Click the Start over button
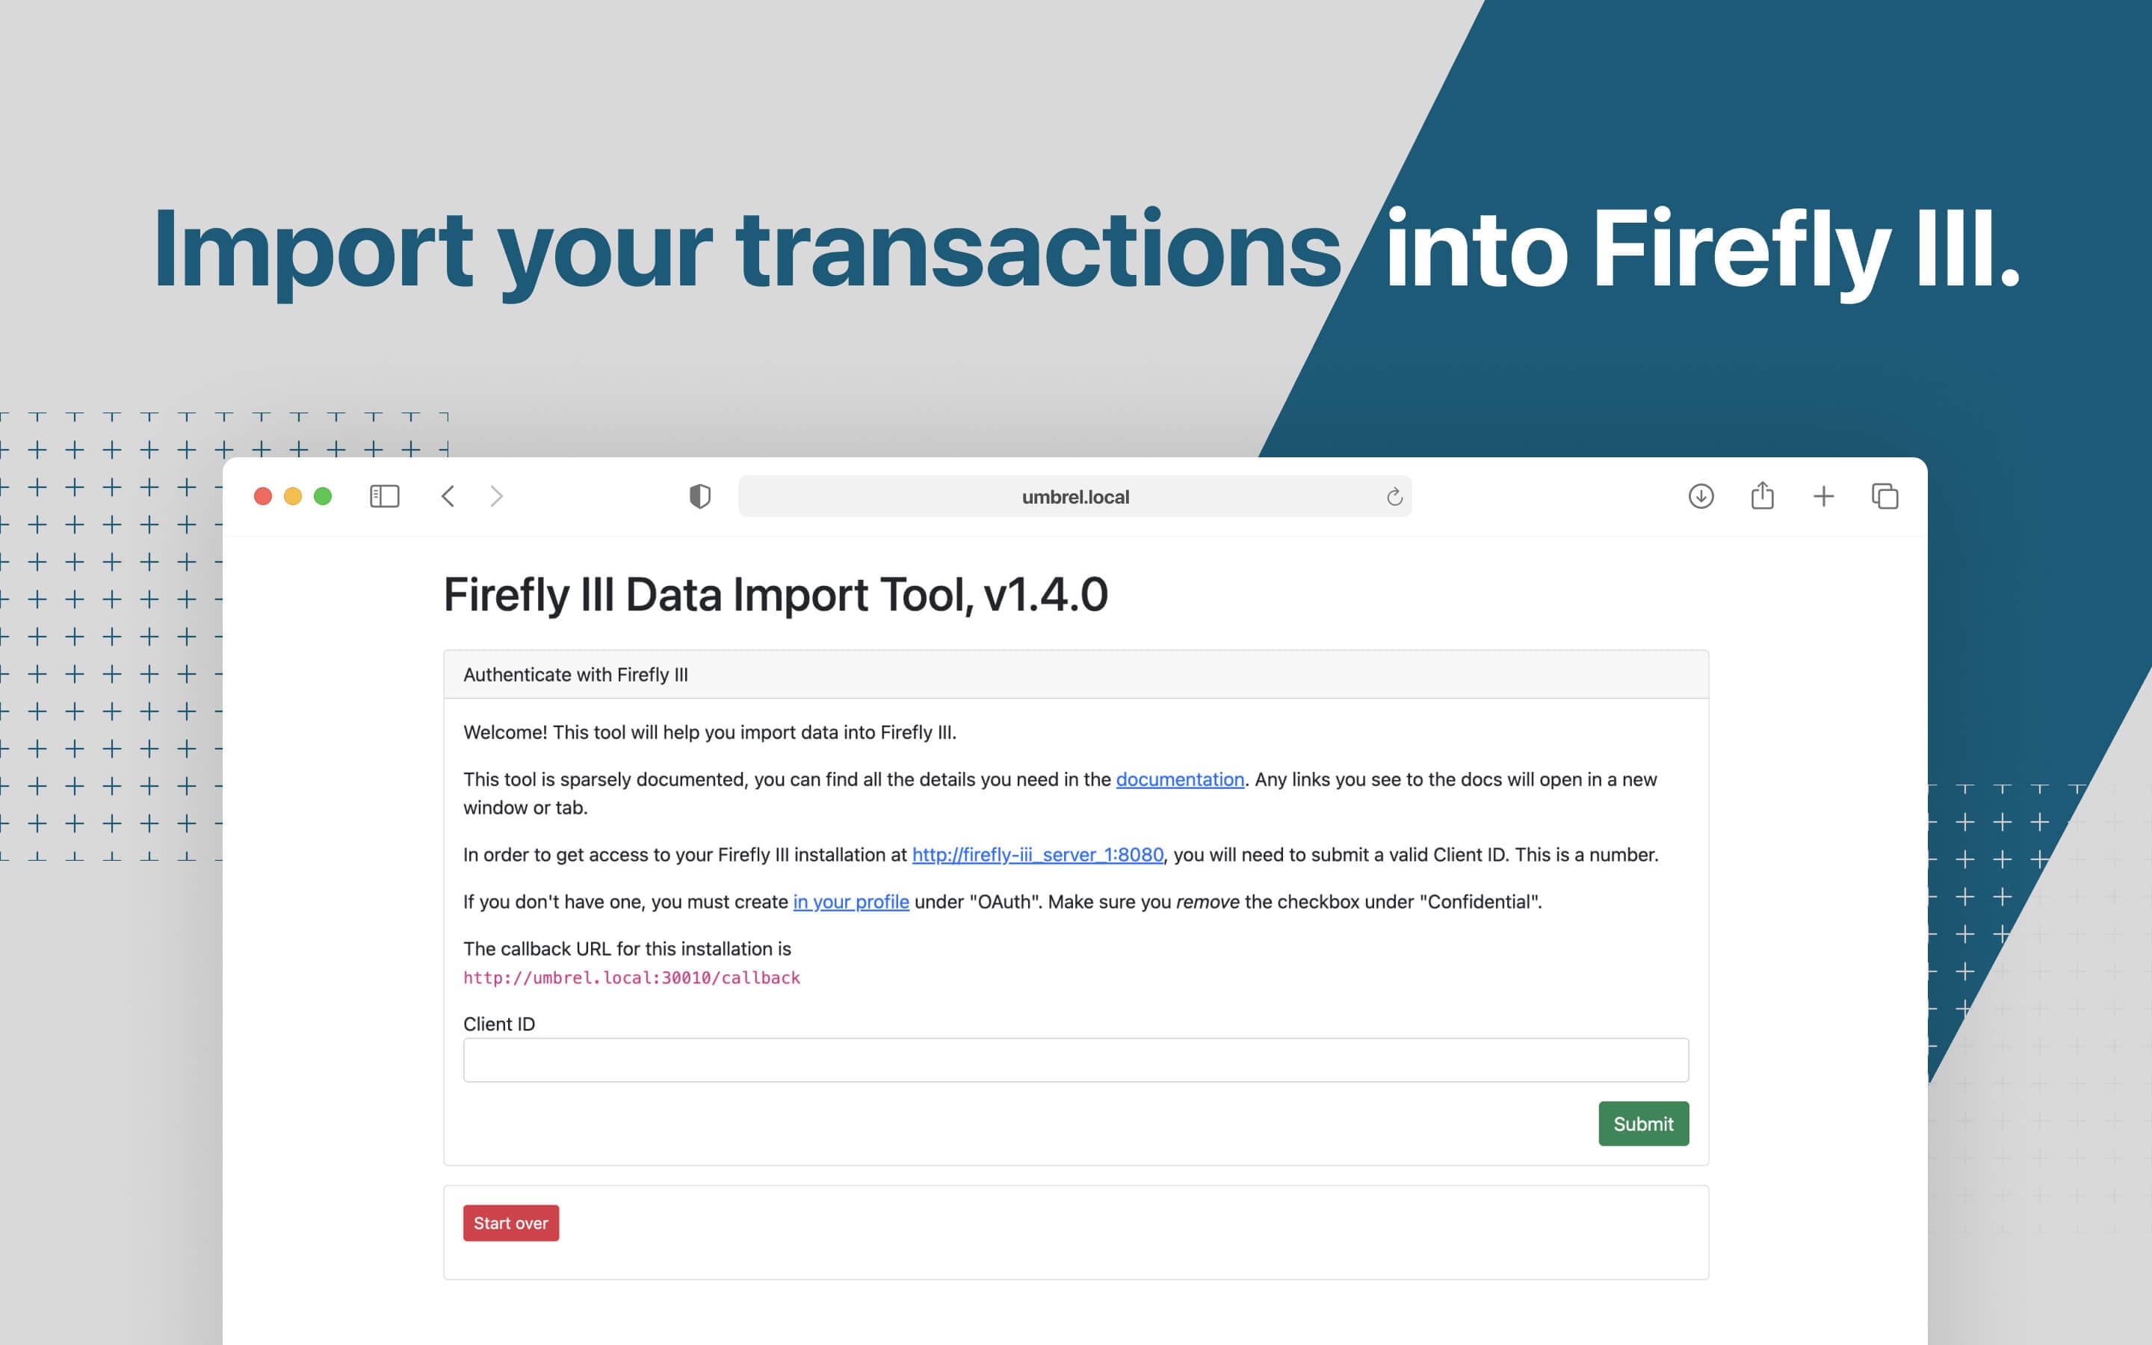The height and width of the screenshot is (1345, 2152). [x=511, y=1222]
